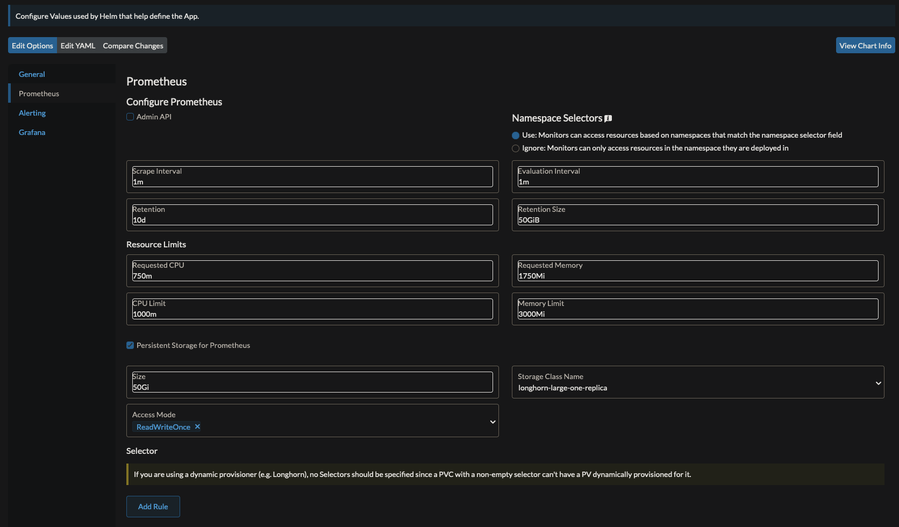
Task: Open the Storage Class Name dropdown
Action: (877, 382)
